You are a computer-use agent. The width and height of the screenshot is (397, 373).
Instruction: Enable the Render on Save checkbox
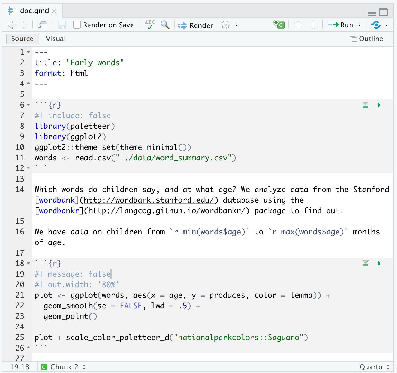(x=77, y=25)
